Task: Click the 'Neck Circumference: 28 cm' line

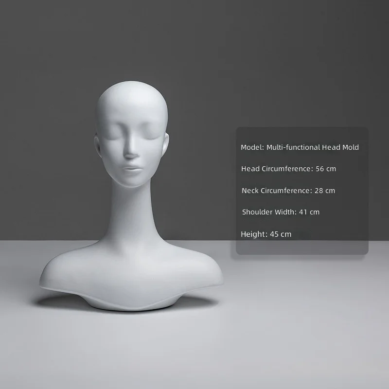Action: pos(288,191)
